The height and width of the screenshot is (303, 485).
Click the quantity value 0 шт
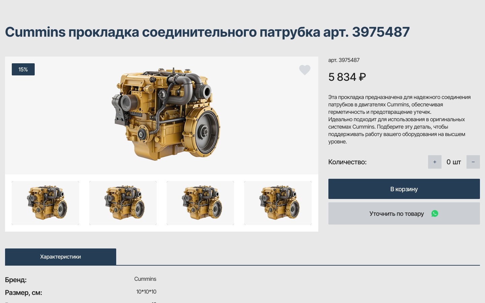454,162
